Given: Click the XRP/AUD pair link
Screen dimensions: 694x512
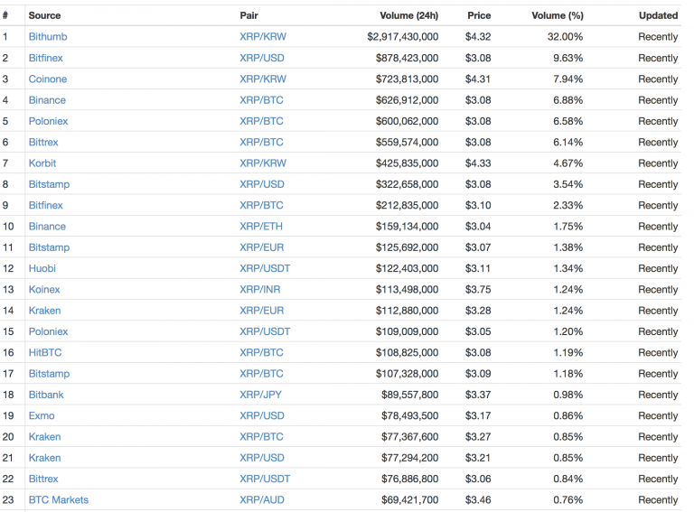Looking at the screenshot, I should 262,500.
